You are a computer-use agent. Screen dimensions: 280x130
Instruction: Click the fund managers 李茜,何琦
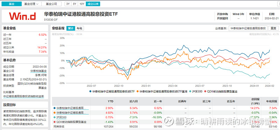click(41, 75)
